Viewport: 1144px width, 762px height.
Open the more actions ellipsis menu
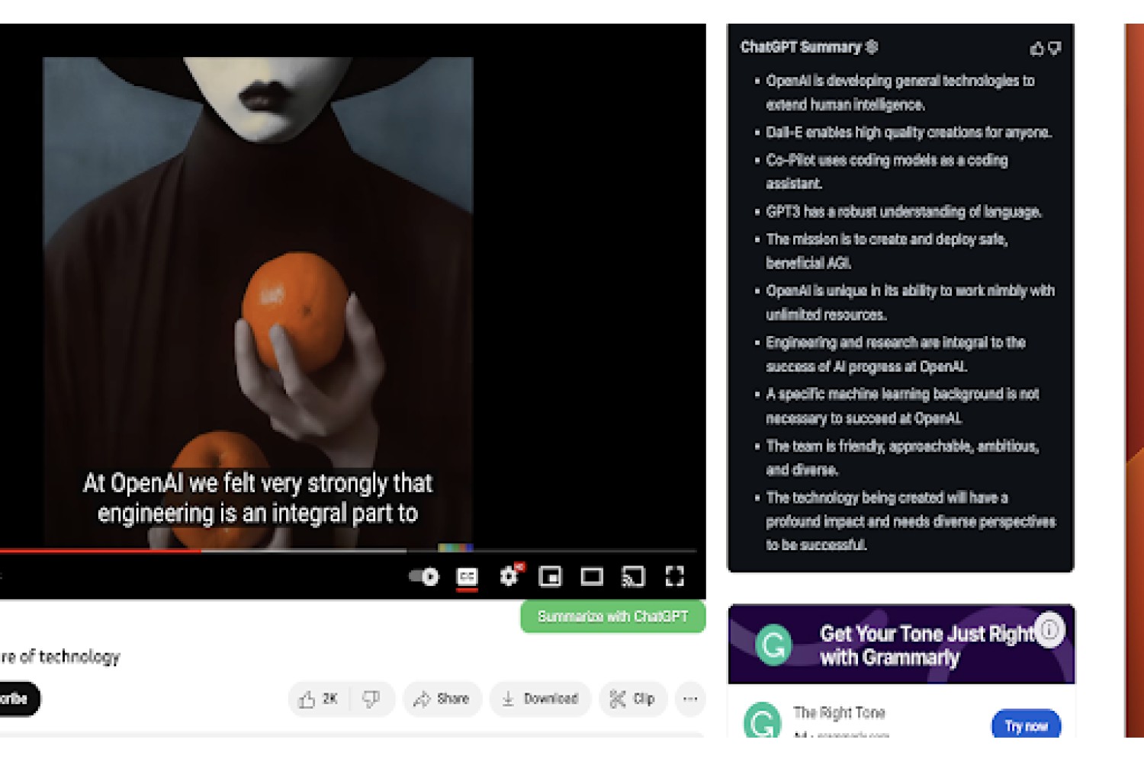coord(690,699)
